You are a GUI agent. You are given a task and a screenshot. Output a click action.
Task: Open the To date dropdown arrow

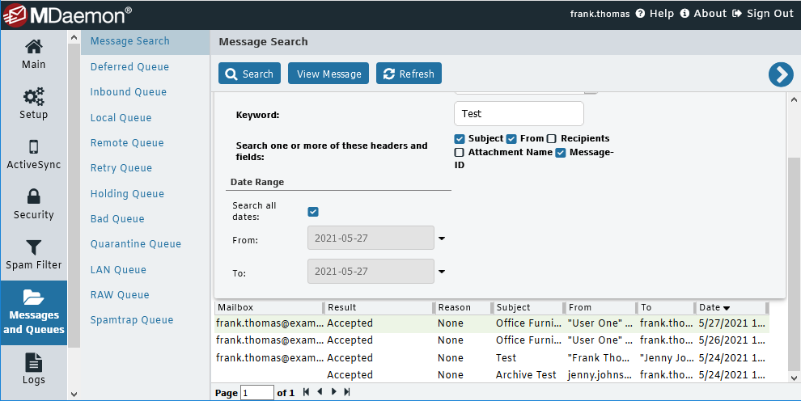pyautogui.click(x=442, y=272)
